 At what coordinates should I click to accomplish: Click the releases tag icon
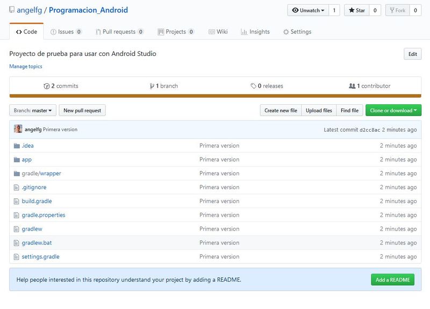click(x=253, y=86)
